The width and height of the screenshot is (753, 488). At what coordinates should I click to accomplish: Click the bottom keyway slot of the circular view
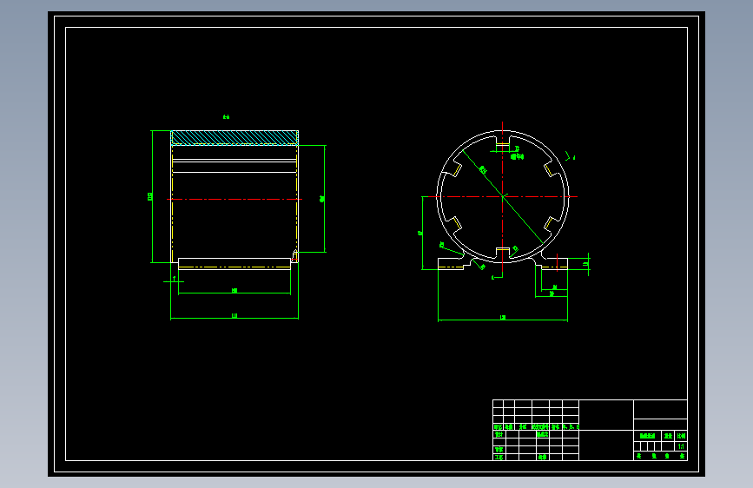[502, 252]
